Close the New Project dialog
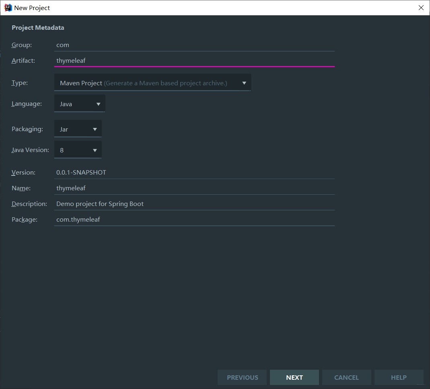Screen dimensions: 430x389 point(421,8)
